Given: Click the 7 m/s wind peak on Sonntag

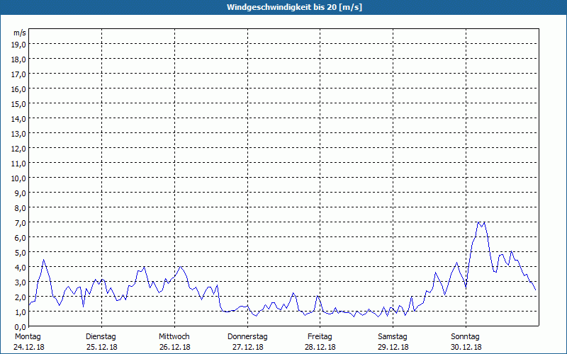Looking at the screenshot, I should [478, 222].
